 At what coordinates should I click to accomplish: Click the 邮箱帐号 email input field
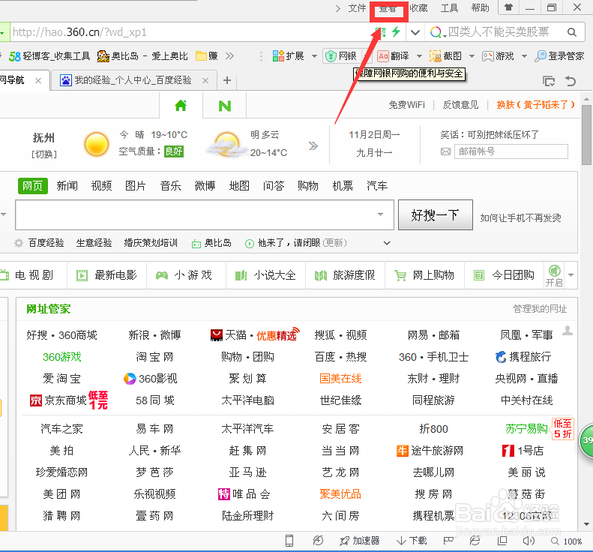pos(511,151)
